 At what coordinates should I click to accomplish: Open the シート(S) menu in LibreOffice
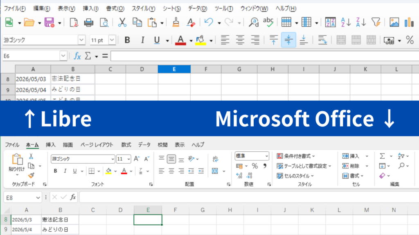[171, 9]
